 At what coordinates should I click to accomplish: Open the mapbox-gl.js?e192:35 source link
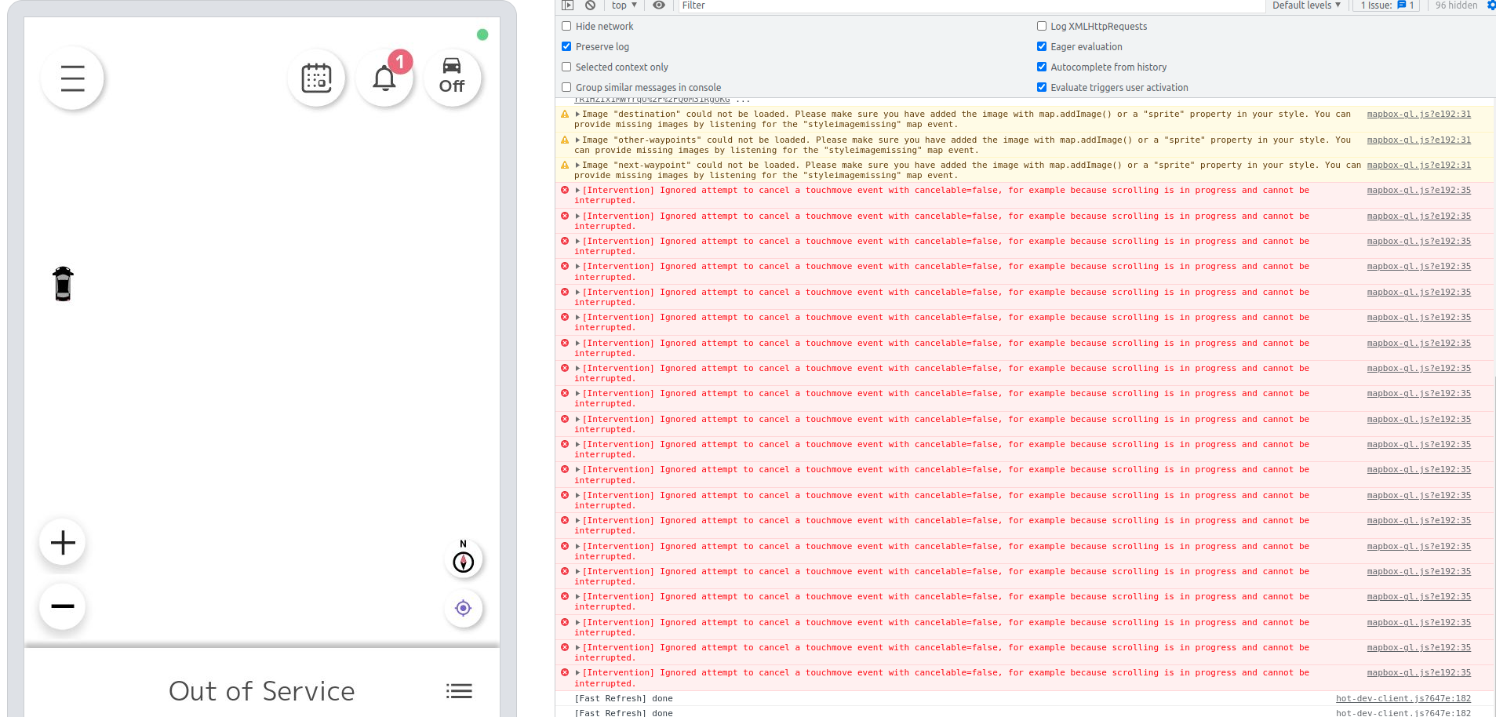[1418, 190]
